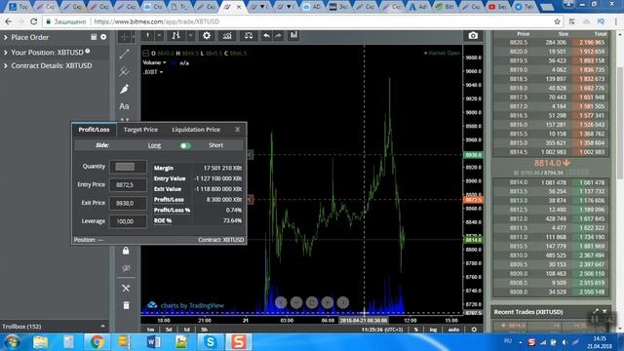Lock all drawing tools
624x351 pixels.
point(126,251)
